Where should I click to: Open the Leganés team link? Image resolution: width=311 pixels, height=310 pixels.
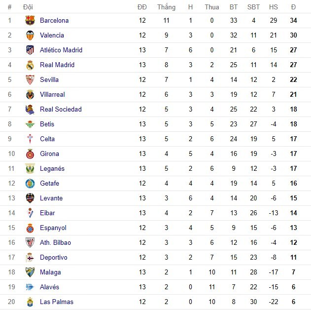[x=52, y=169]
